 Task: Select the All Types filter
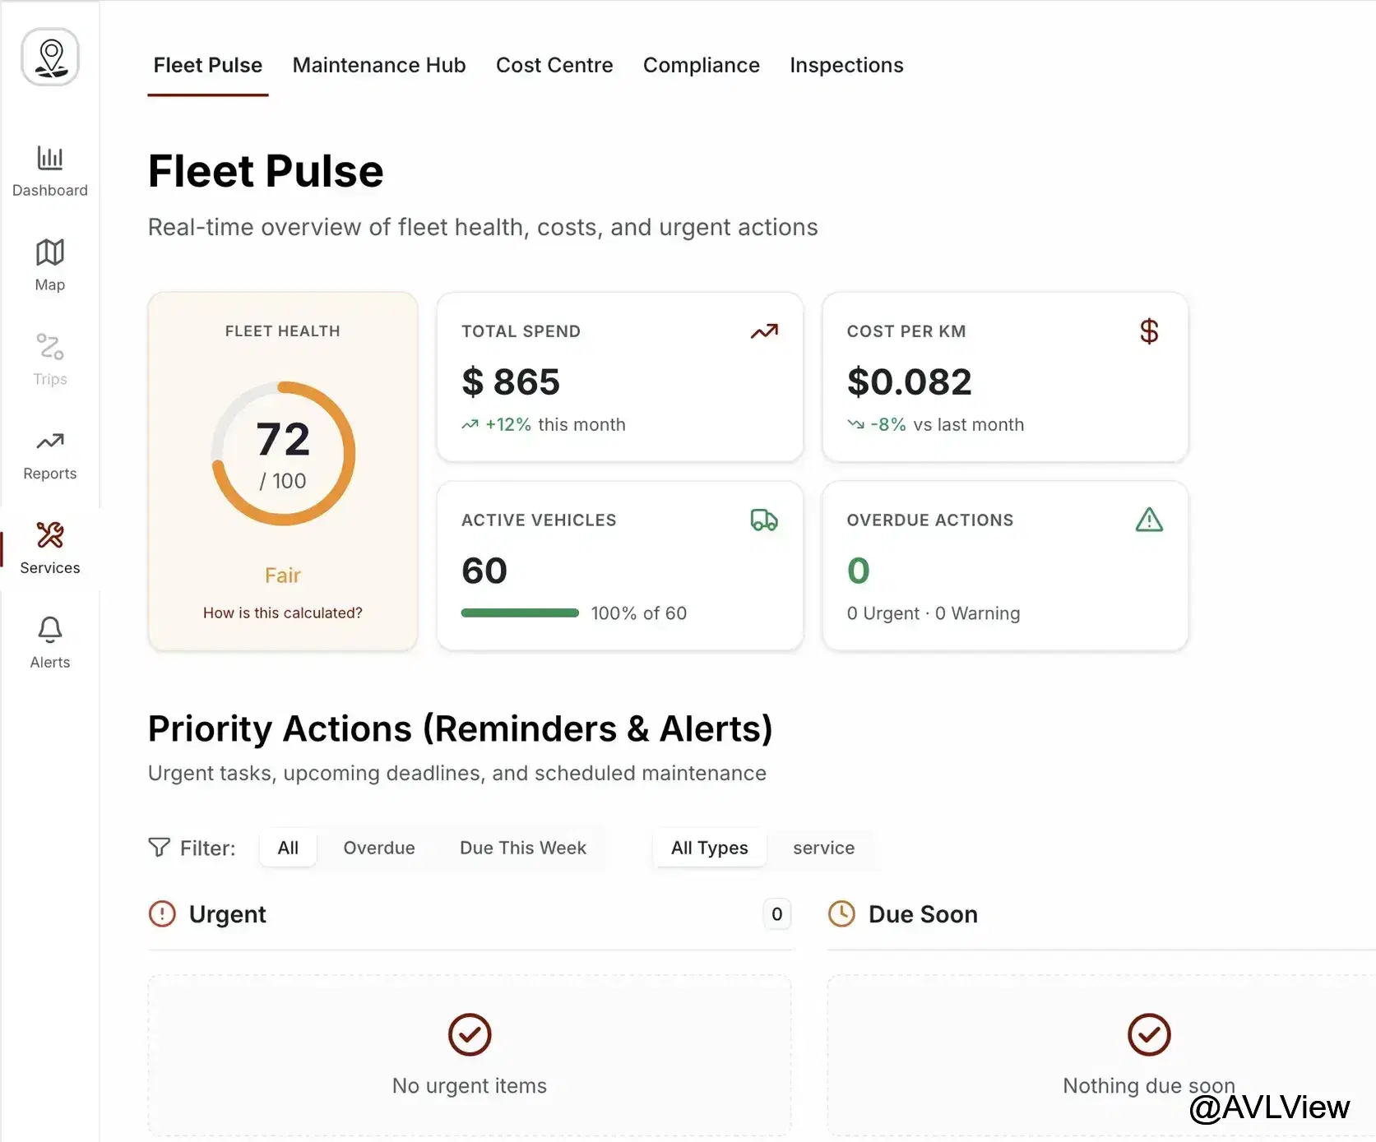click(710, 848)
